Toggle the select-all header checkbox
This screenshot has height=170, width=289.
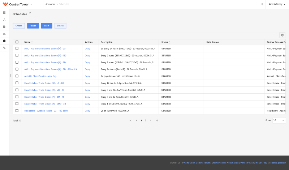coord(17,42)
